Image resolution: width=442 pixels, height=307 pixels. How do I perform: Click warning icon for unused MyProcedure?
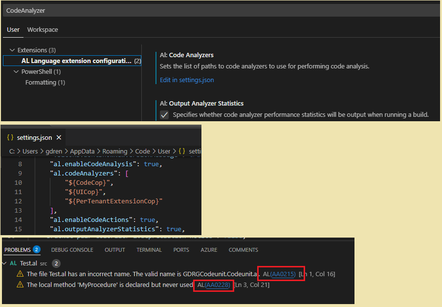pyautogui.click(x=20, y=285)
